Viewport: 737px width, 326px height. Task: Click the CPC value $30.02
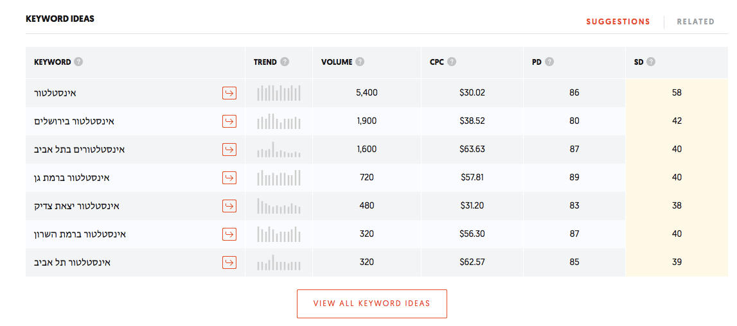(x=472, y=93)
